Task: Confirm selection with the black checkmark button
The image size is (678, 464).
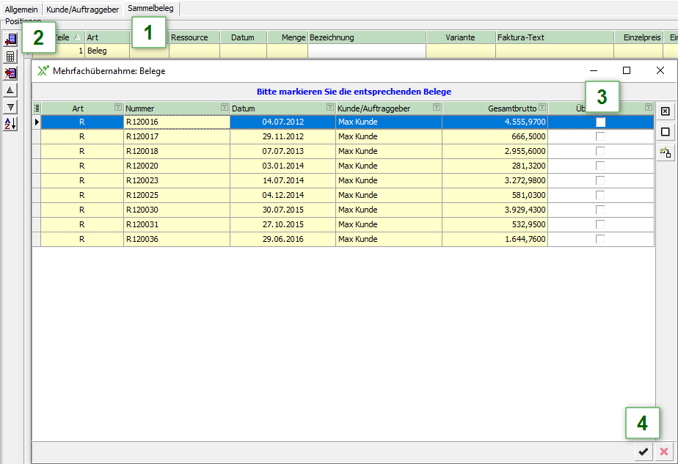Action: click(x=644, y=452)
